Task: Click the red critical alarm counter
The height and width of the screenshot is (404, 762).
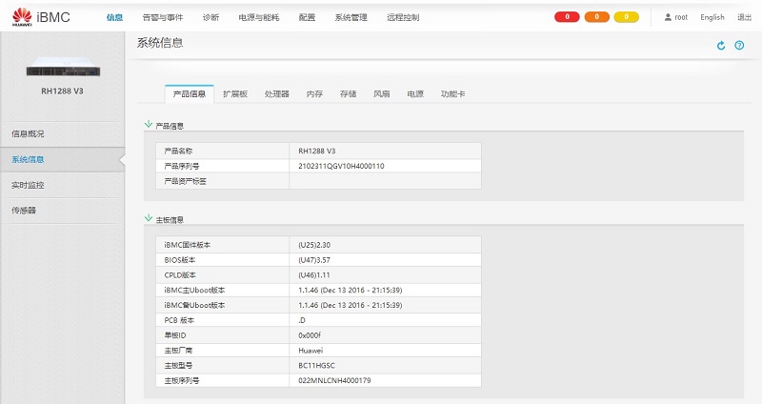Action: click(567, 17)
